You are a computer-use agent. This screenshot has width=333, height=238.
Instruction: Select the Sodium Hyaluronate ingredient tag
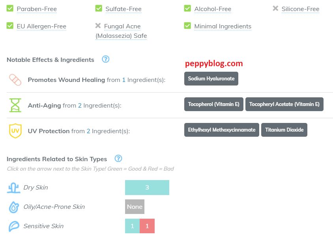tap(211, 78)
